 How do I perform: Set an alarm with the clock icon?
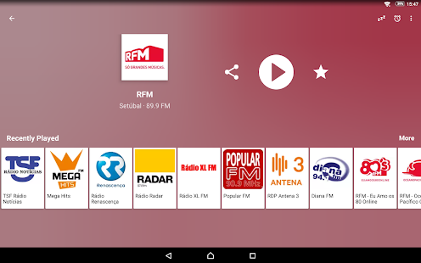click(x=397, y=19)
